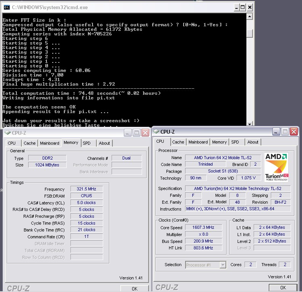The height and width of the screenshot is (292, 302).
Task: Select Memory tab in left CPU-Z window
Action: [x=71, y=143]
